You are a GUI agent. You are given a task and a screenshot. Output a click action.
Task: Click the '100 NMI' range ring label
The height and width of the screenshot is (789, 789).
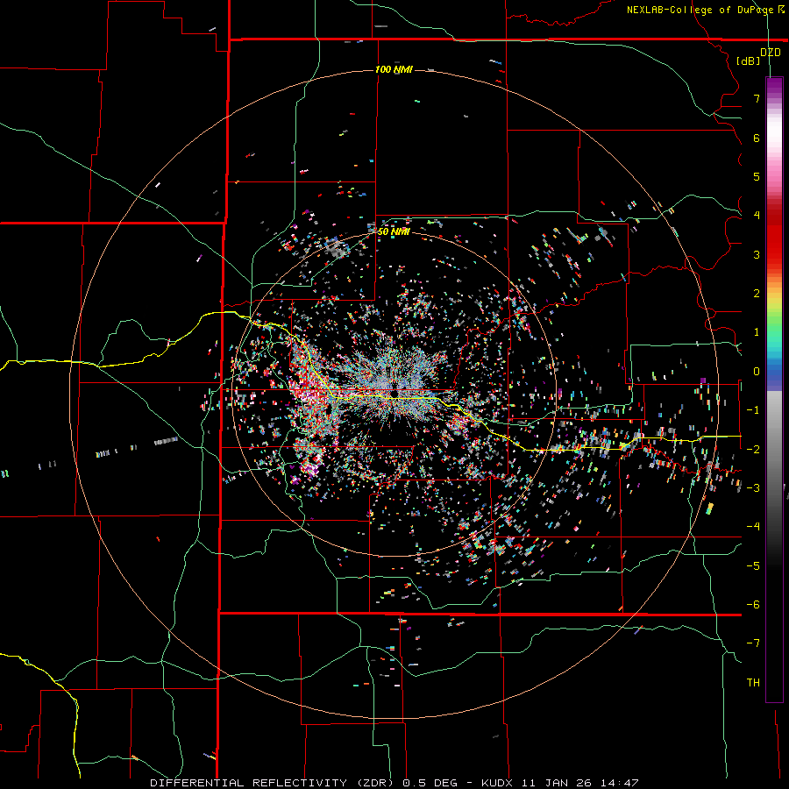coord(394,69)
